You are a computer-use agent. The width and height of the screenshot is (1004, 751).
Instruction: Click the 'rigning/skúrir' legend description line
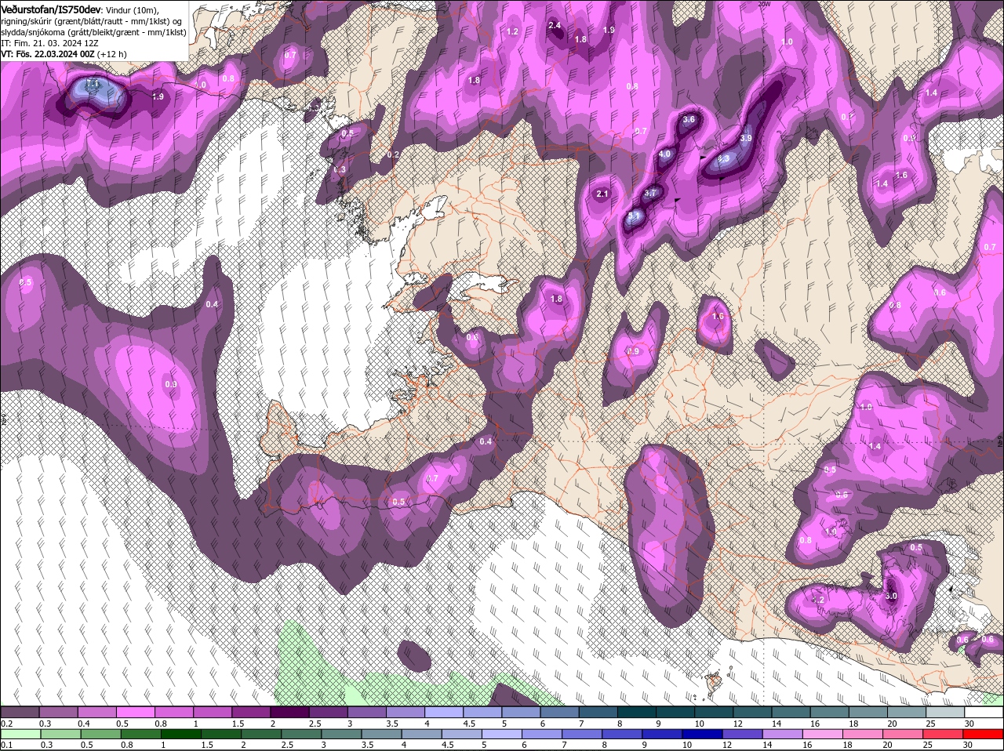92,21
